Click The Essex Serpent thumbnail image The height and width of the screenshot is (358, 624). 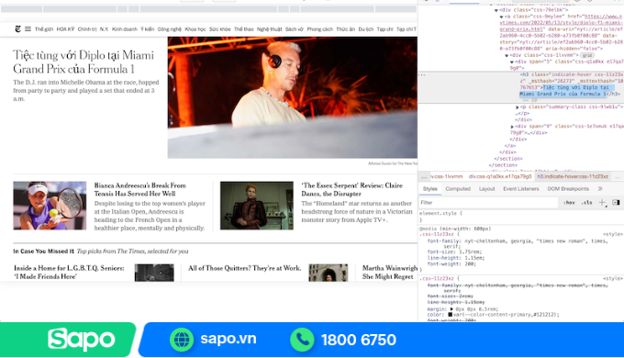[x=257, y=206]
